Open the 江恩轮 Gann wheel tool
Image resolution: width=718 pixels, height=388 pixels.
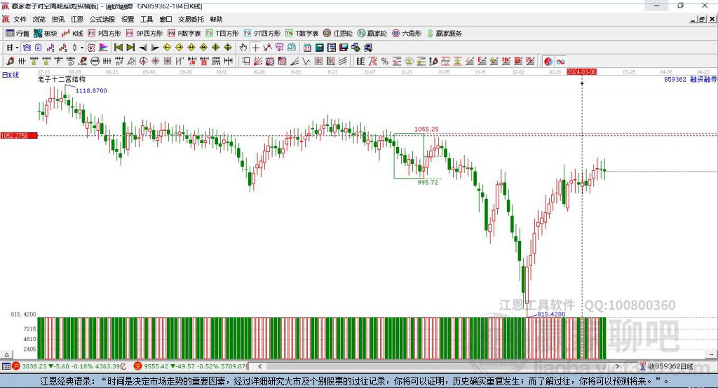pyautogui.click(x=337, y=33)
